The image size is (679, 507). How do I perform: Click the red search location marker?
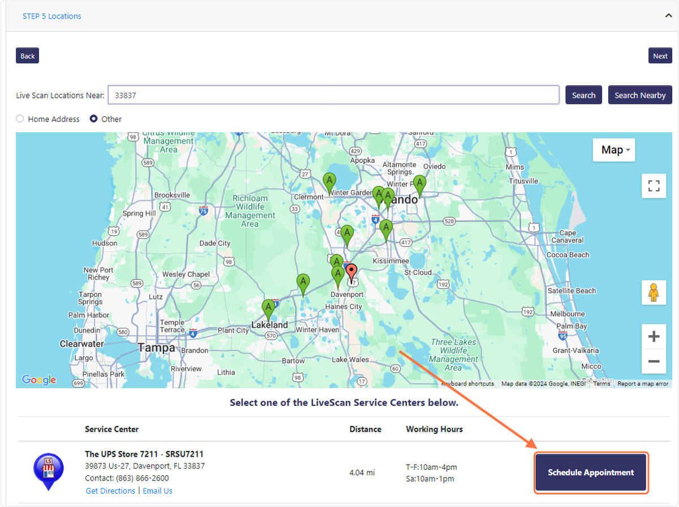click(x=351, y=274)
